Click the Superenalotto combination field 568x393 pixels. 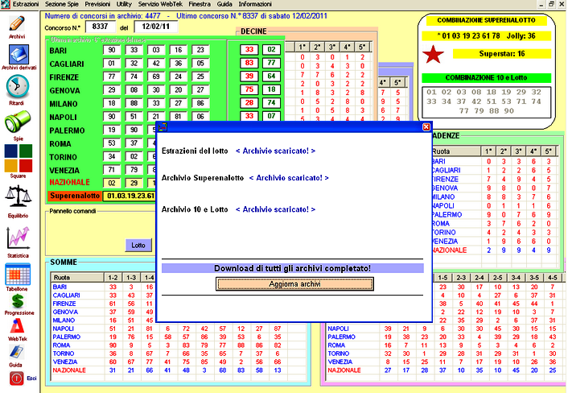click(x=130, y=196)
